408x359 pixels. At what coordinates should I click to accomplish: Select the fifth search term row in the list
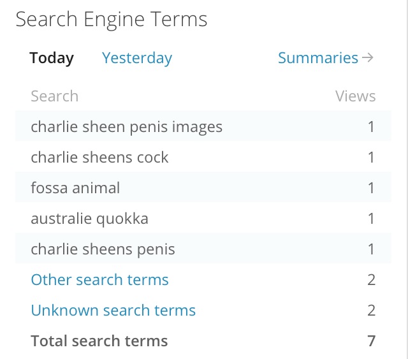[x=103, y=249]
